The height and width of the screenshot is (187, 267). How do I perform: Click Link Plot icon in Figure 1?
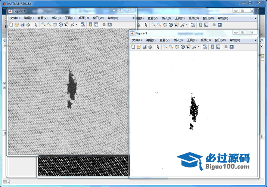click(x=83, y=25)
